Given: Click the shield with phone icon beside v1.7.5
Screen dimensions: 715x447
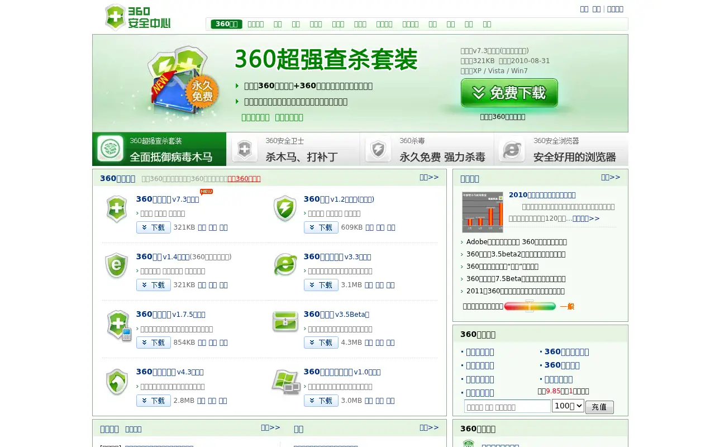Looking at the screenshot, I should coord(118,325).
